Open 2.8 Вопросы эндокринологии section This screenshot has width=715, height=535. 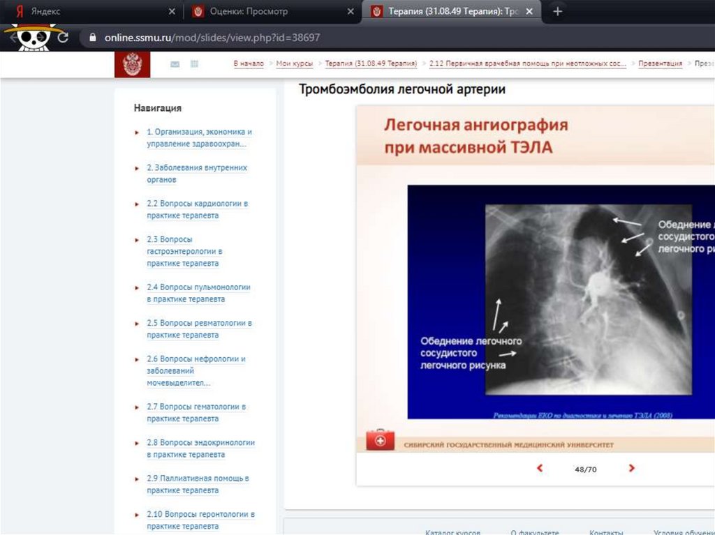(x=200, y=449)
